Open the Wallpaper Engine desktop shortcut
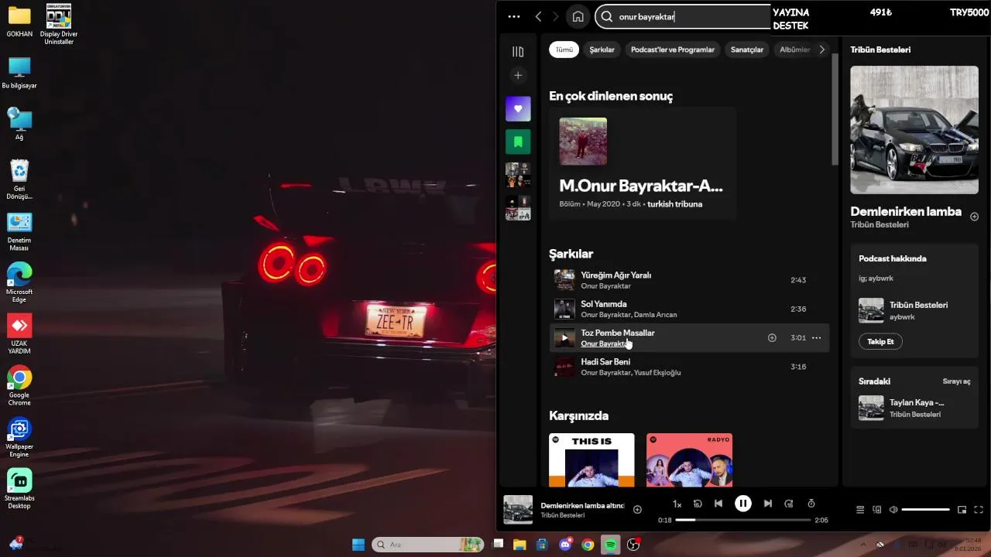 pos(19,439)
